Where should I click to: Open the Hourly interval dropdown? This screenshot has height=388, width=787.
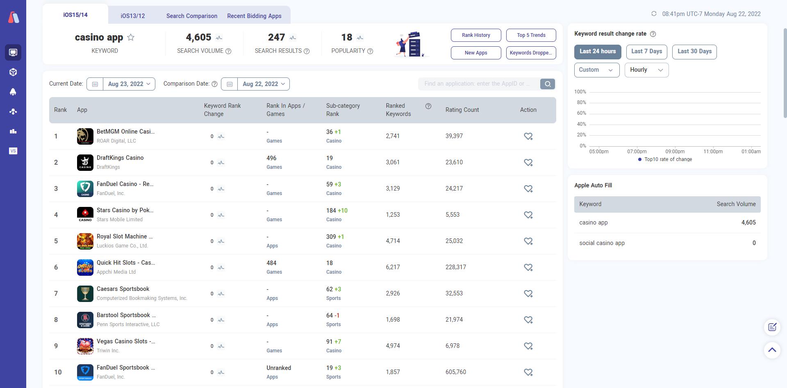click(646, 70)
